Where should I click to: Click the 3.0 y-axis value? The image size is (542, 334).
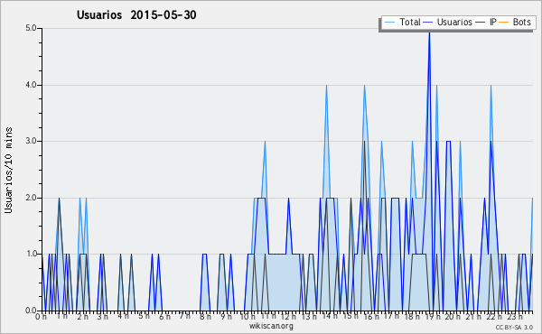pyautogui.click(x=31, y=141)
